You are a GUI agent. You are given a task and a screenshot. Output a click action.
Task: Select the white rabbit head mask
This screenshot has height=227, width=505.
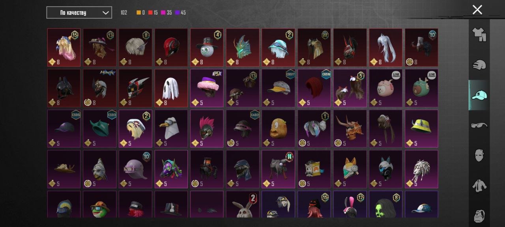(243, 204)
